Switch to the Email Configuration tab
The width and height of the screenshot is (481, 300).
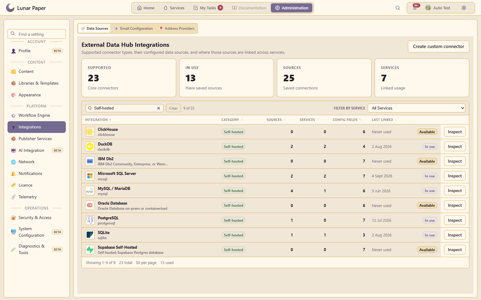pyautogui.click(x=134, y=28)
